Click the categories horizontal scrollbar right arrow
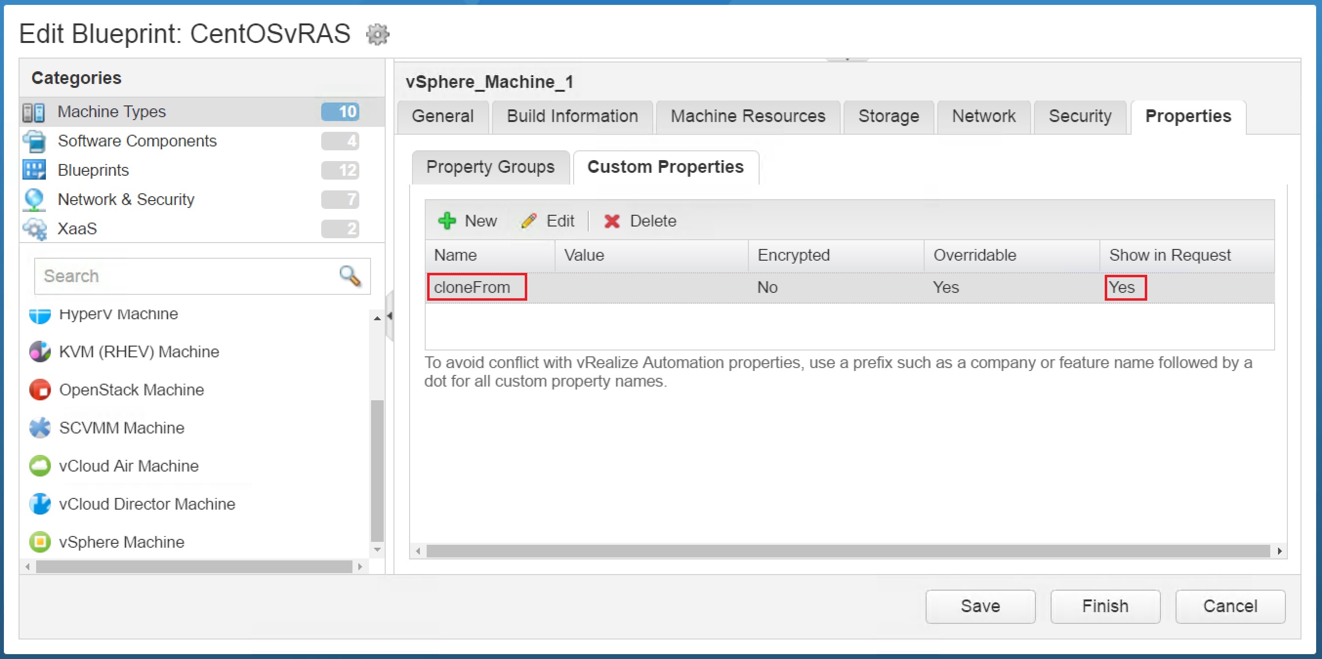This screenshot has height=659, width=1322. tap(360, 567)
